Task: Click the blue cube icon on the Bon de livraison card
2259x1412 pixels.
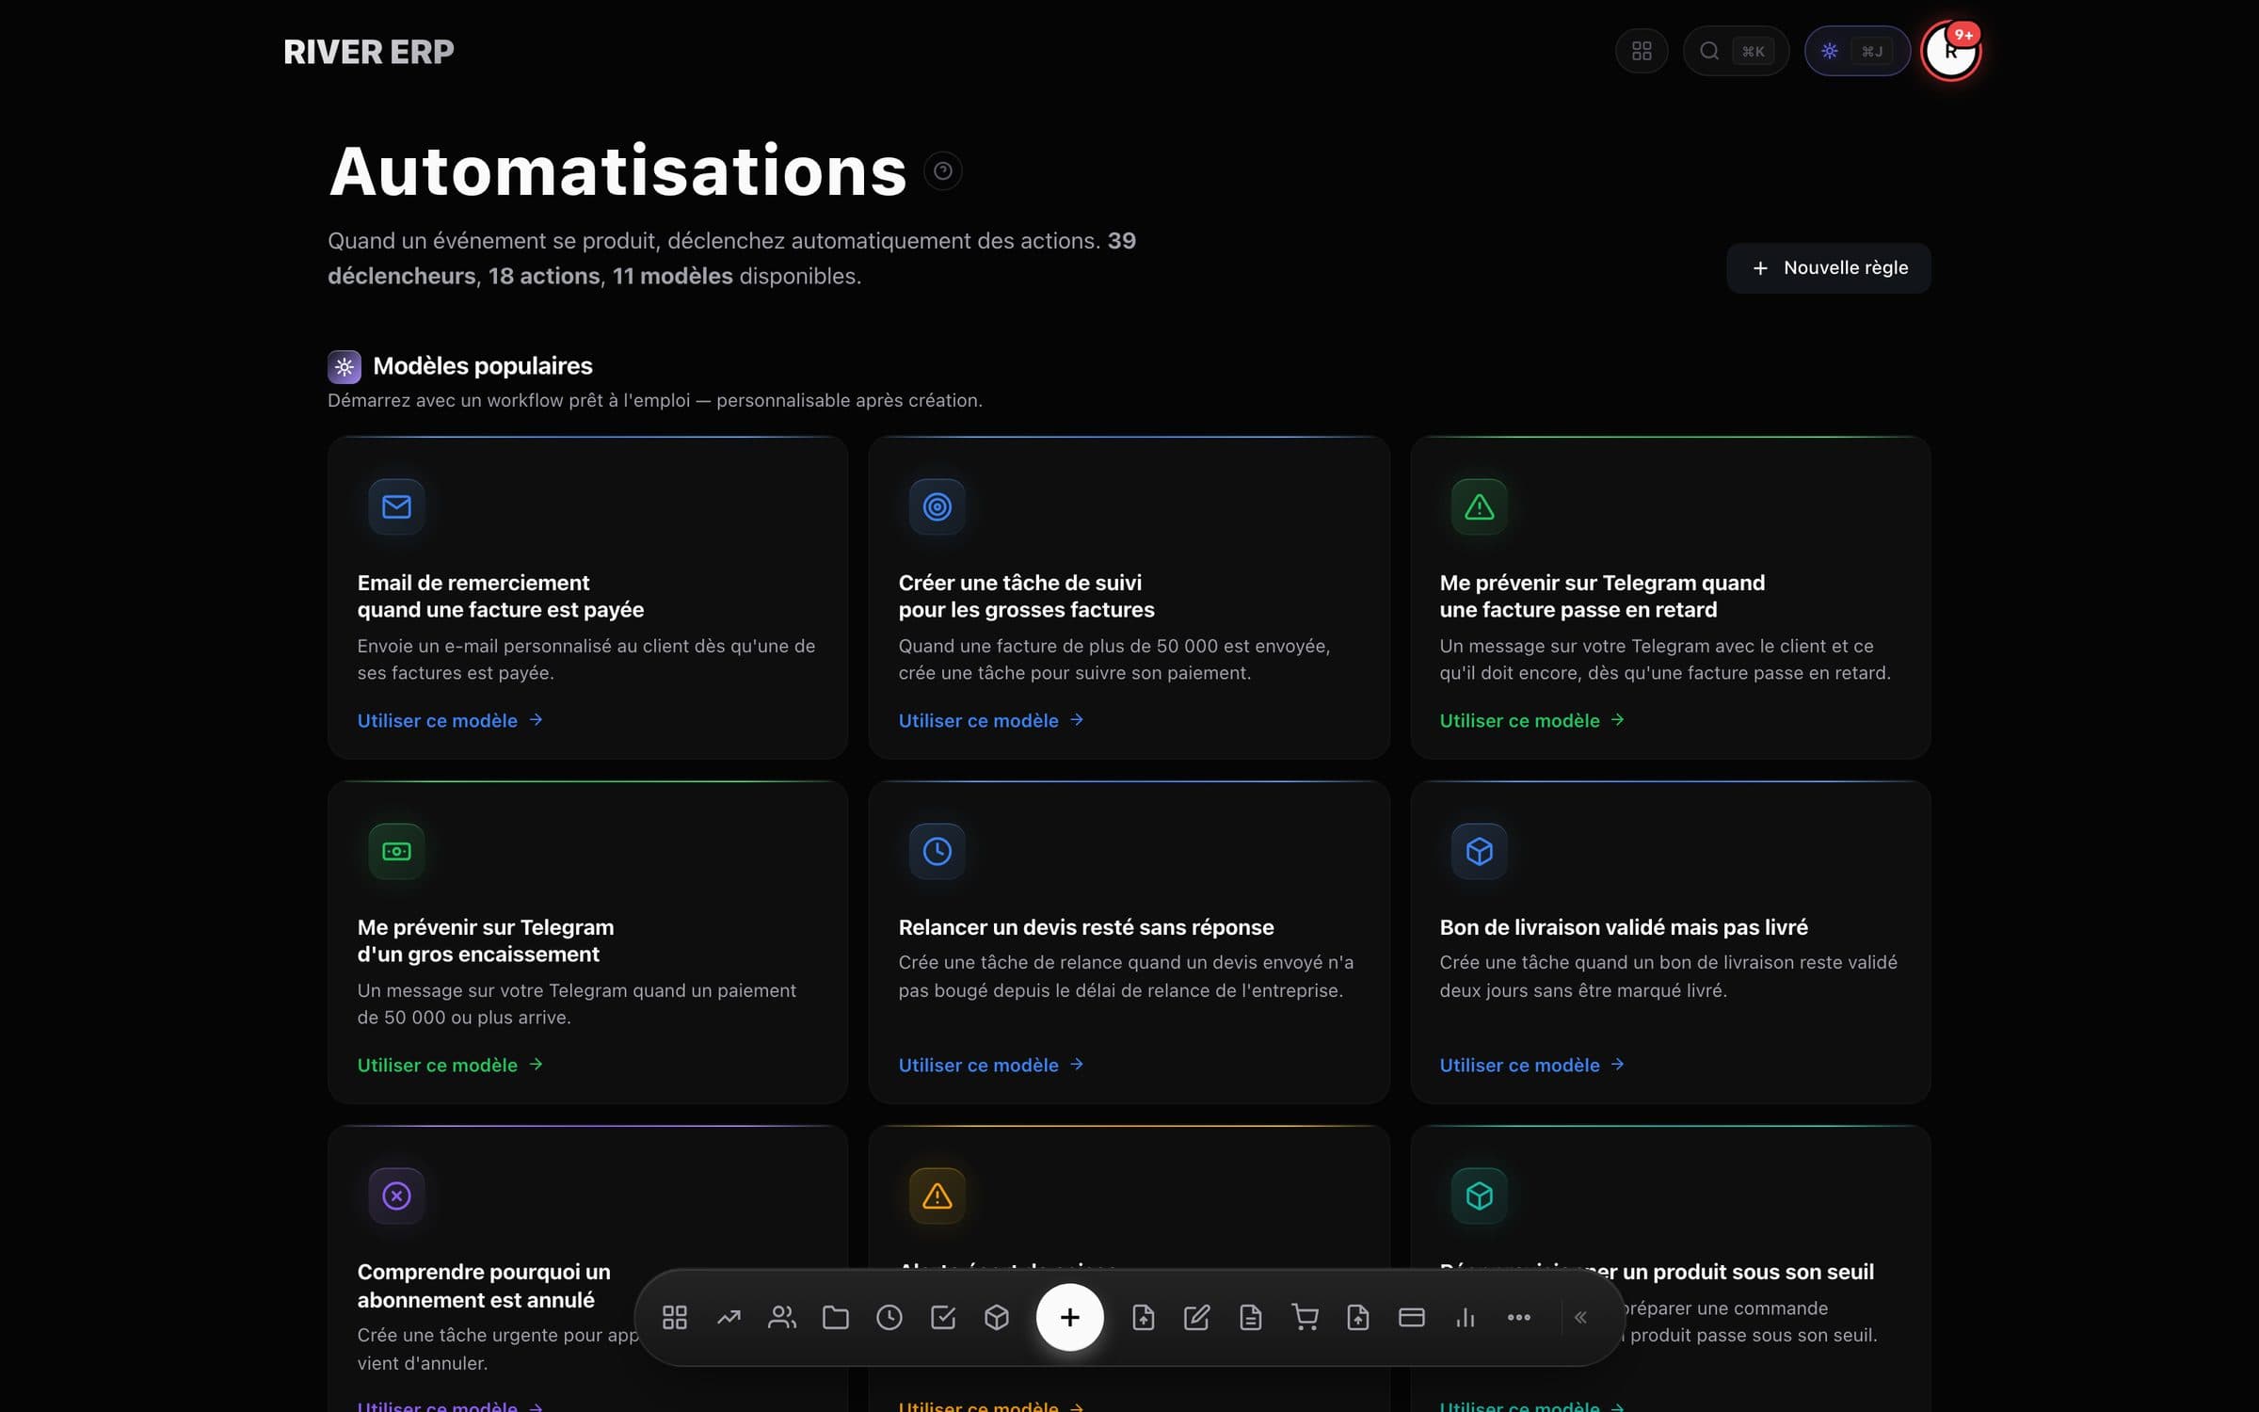Action: (x=1480, y=851)
